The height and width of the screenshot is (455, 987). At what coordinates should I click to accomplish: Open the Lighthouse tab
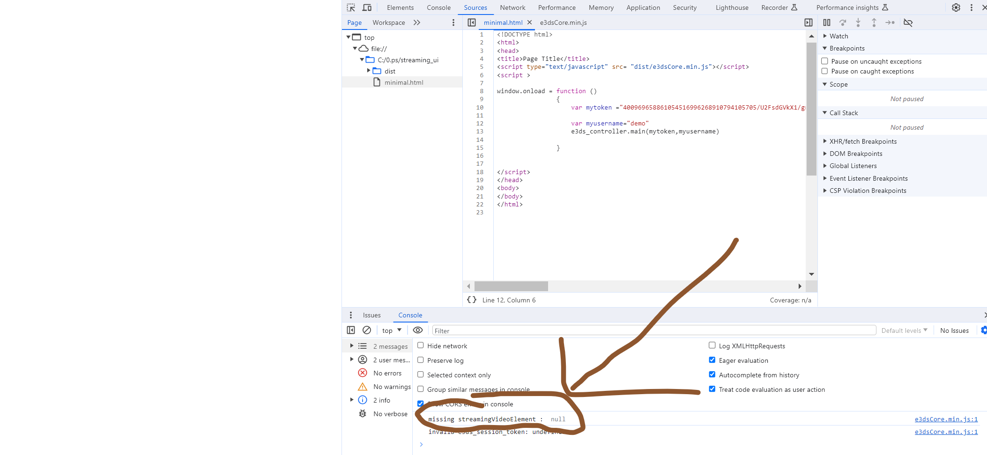tap(732, 7)
